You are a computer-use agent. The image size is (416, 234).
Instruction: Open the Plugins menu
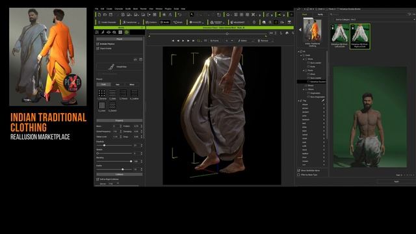pyautogui.click(x=168, y=8)
